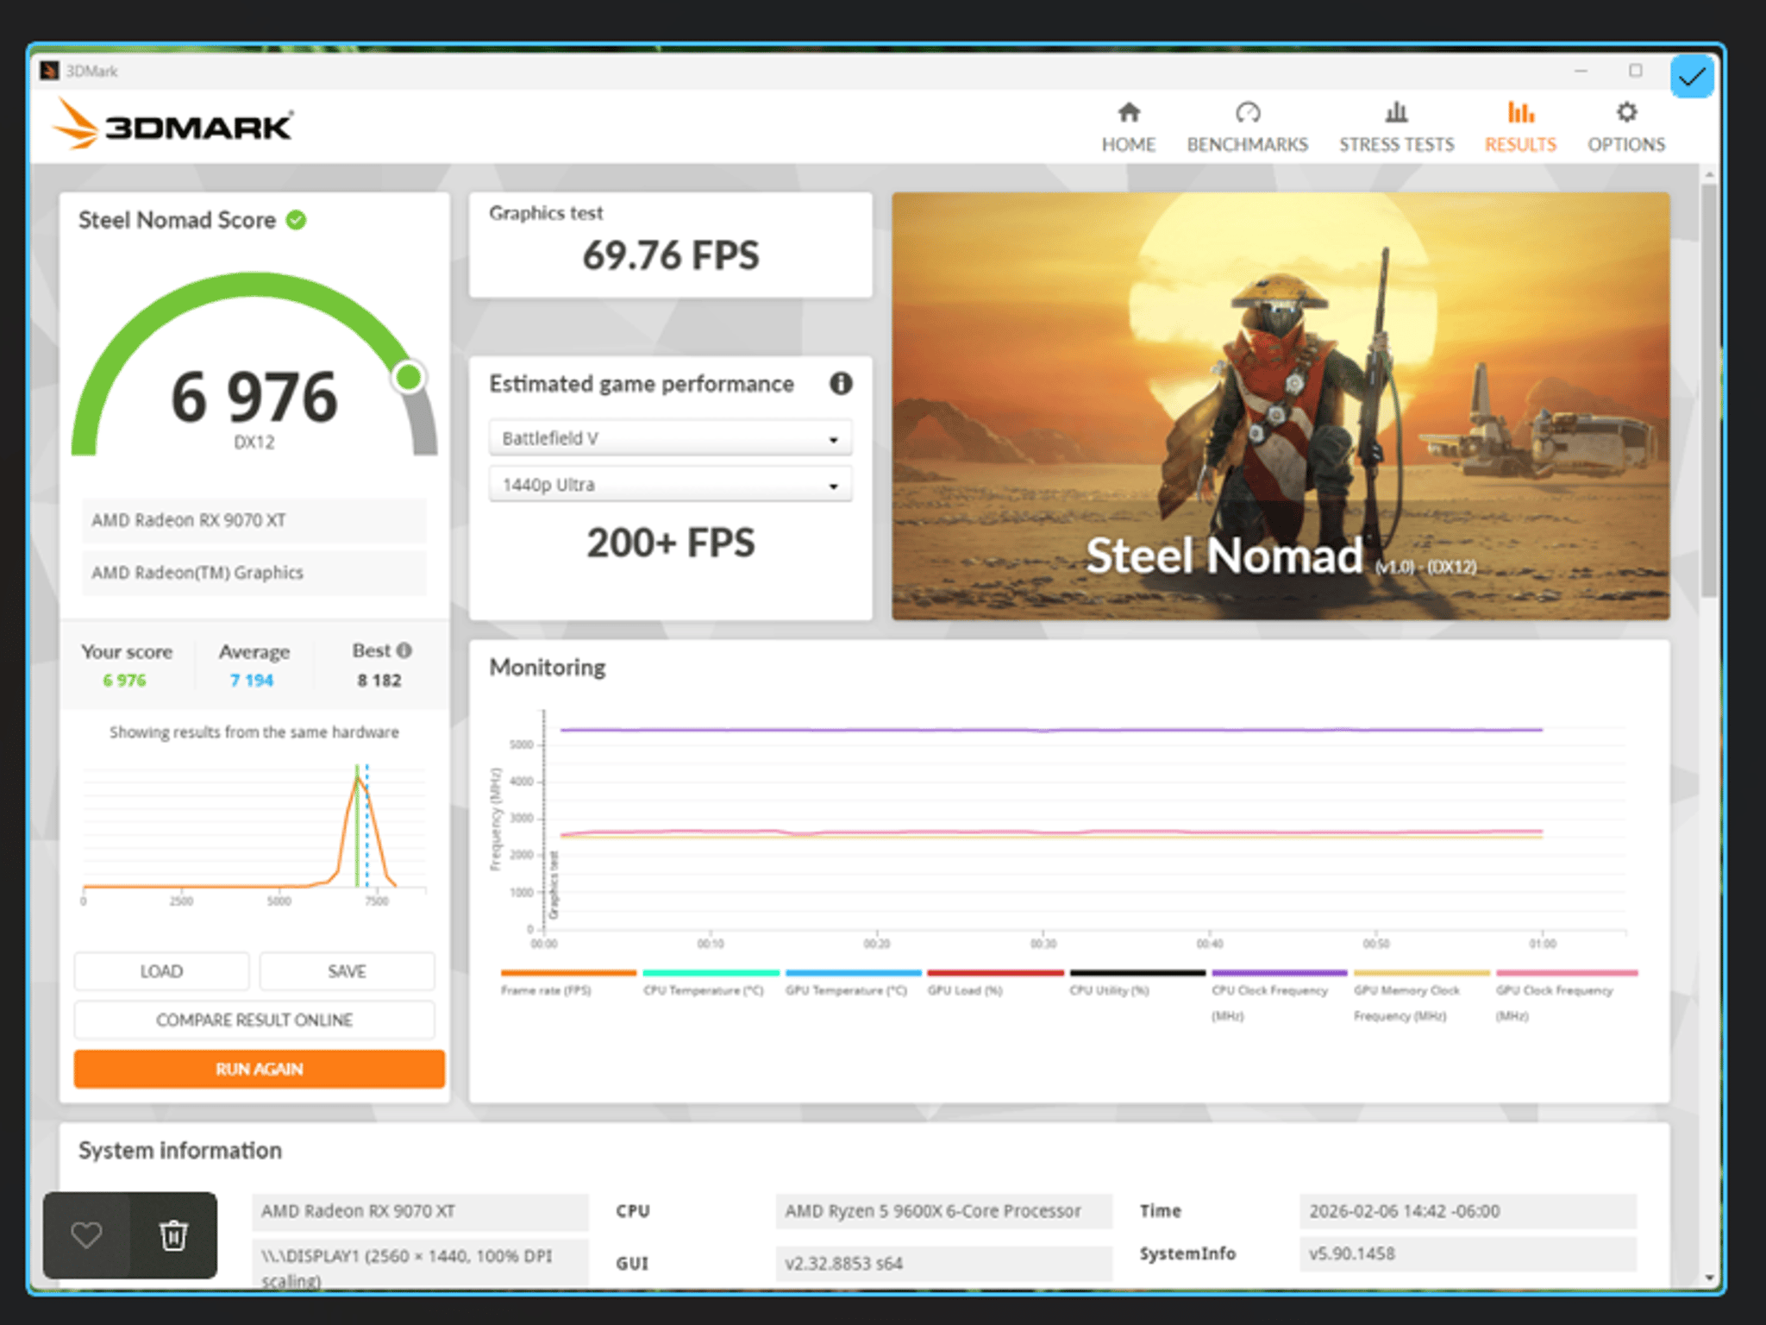Open the estimated game performance info icon
This screenshot has height=1325, width=1766.
coord(841,383)
